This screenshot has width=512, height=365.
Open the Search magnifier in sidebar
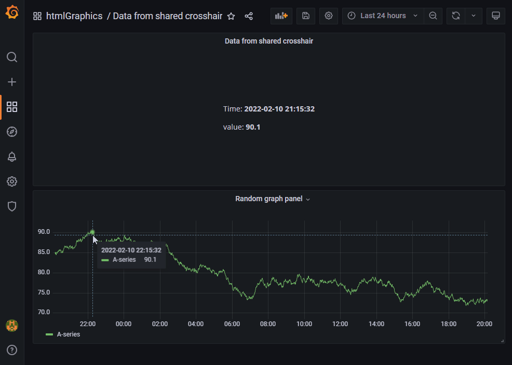pos(12,57)
